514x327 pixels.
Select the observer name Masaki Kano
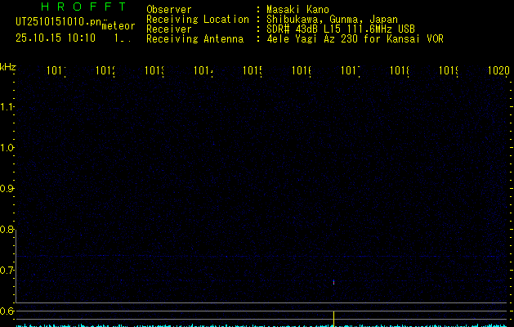[301, 10]
